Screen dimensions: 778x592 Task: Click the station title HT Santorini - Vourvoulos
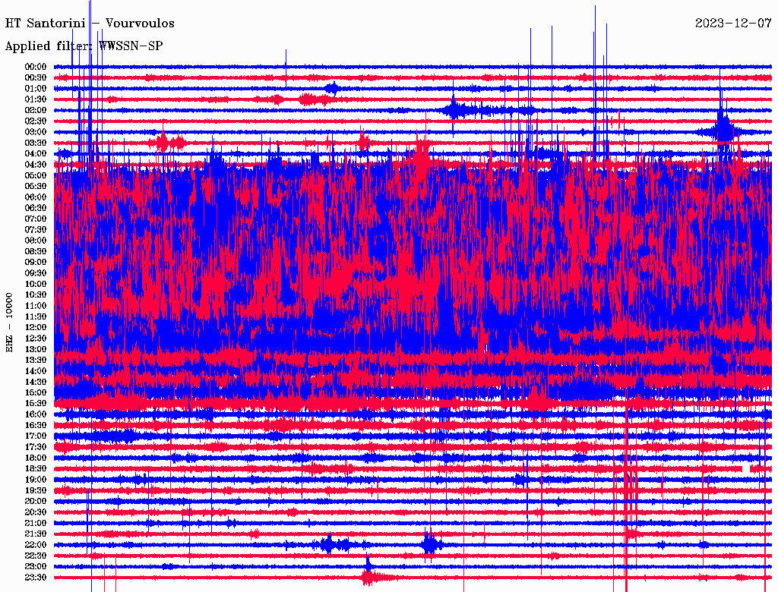pos(90,24)
